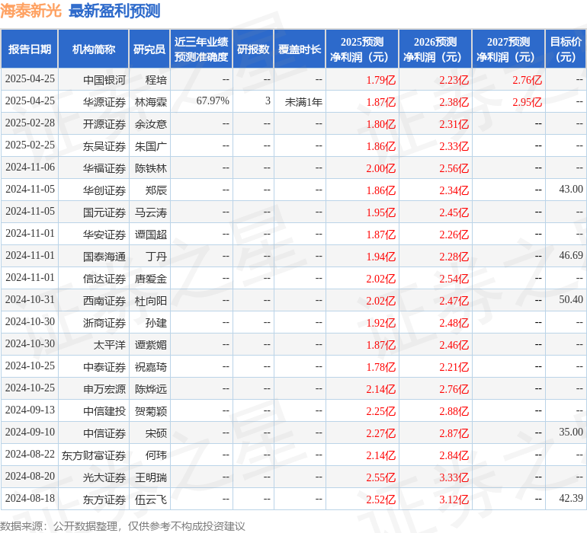The image size is (587, 533).
Task: Click the 3.33亿 2026 forecast value
Action: pyautogui.click(x=454, y=477)
